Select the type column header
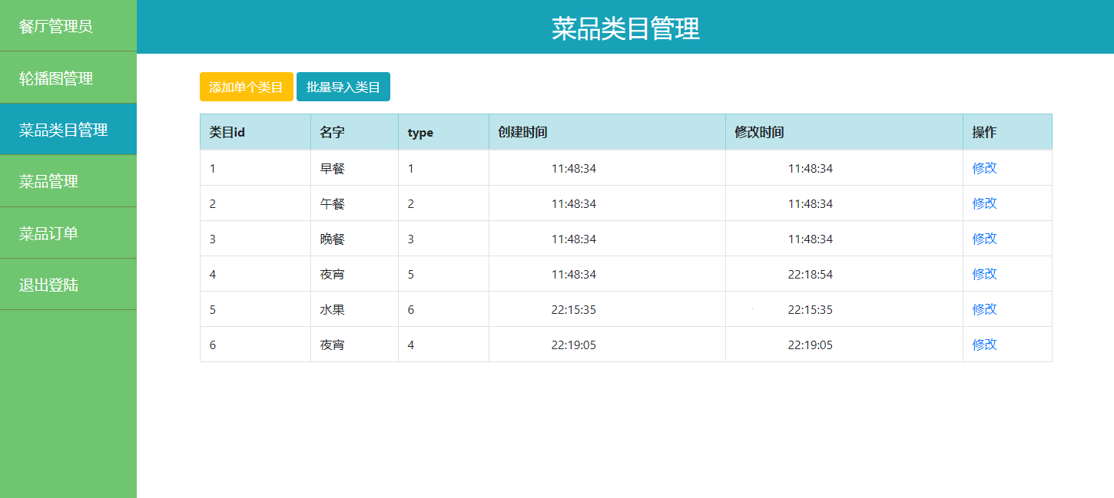This screenshot has height=498, width=1114. (420, 132)
